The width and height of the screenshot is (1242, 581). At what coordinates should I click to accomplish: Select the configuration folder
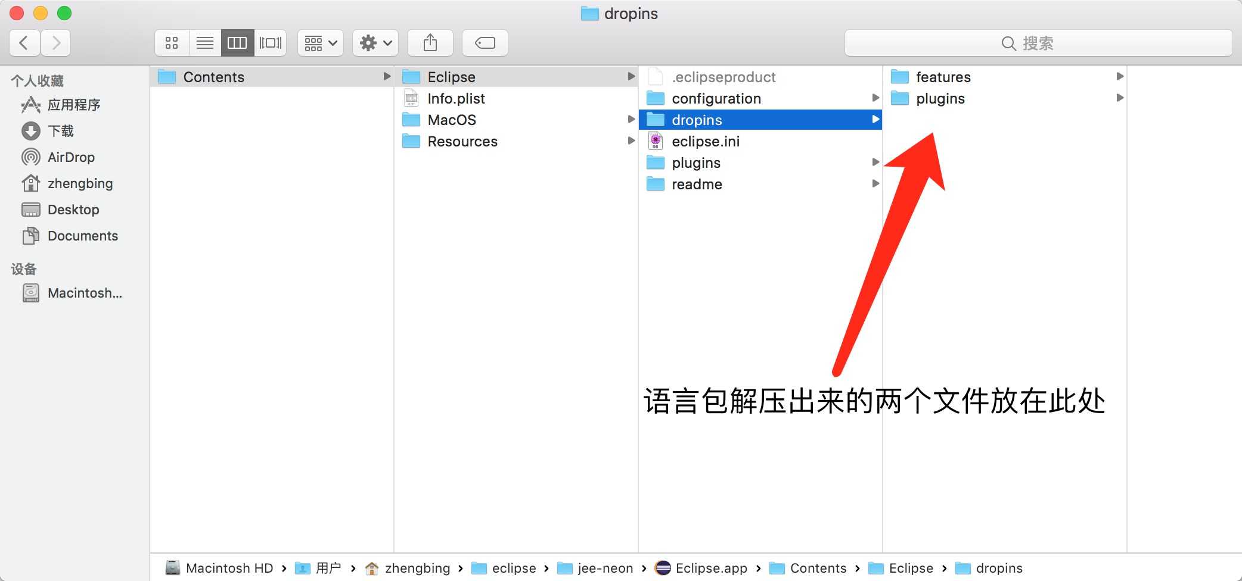click(760, 98)
